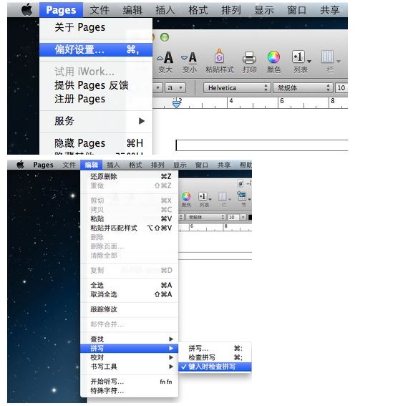Screen dimensions: 413x406
Task: Open 文件 menu in the upper menu bar
Action: [x=99, y=10]
